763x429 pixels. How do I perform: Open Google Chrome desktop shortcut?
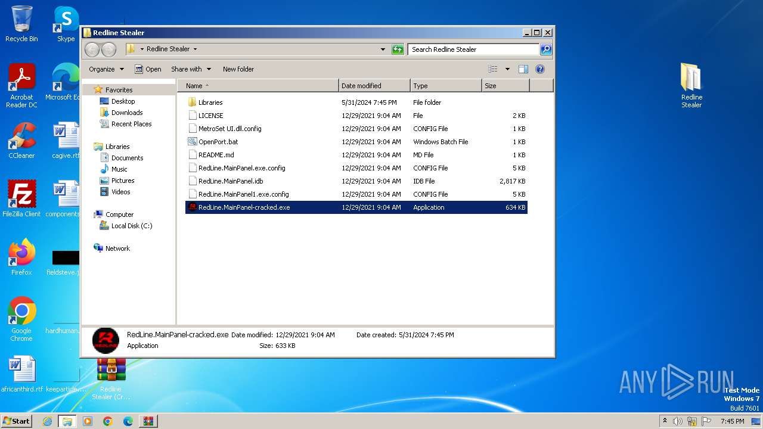[21, 319]
